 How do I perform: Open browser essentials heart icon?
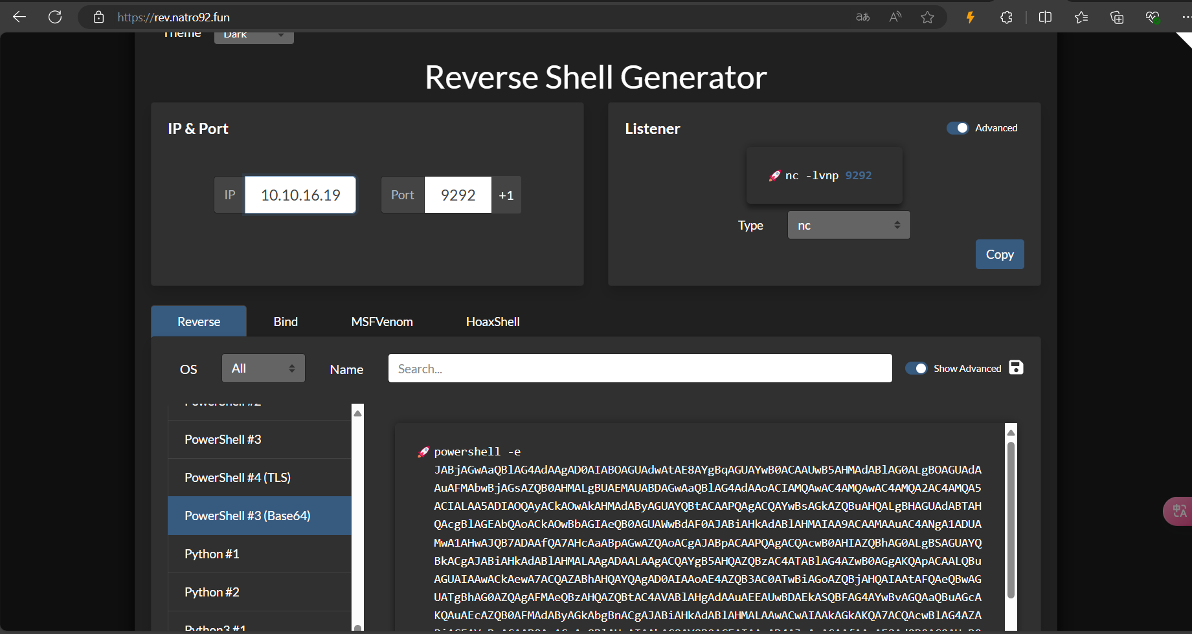[1153, 17]
